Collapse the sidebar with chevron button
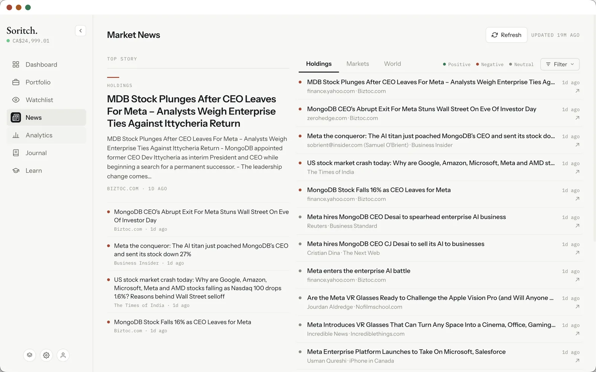 tap(80, 31)
